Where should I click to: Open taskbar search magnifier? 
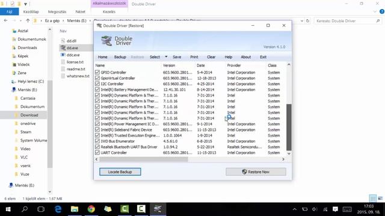pyautogui.click(x=25, y=209)
